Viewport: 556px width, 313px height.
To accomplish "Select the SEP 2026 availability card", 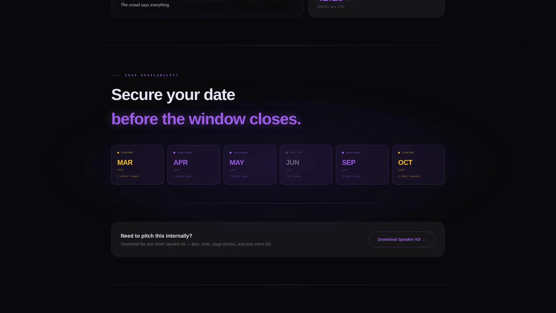I will tap(362, 165).
